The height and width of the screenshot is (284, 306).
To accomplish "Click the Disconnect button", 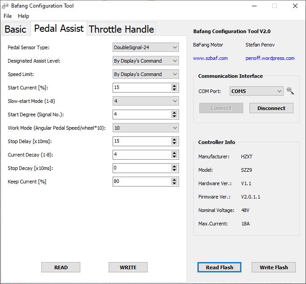I will click(271, 108).
